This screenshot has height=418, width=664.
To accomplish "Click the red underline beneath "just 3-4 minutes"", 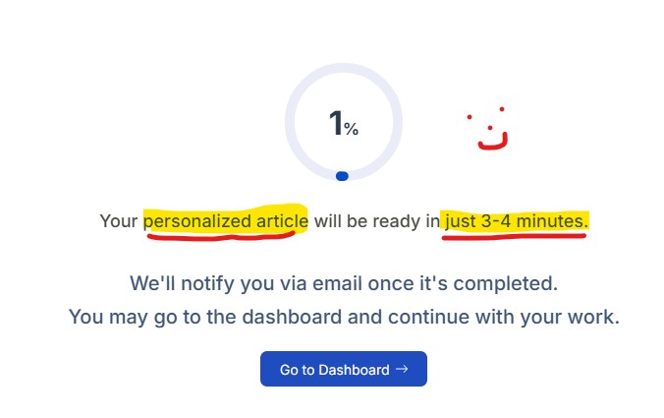I will 514,237.
